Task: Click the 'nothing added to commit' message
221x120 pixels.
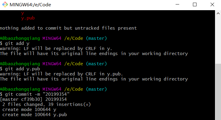Action: (x=68, y=28)
